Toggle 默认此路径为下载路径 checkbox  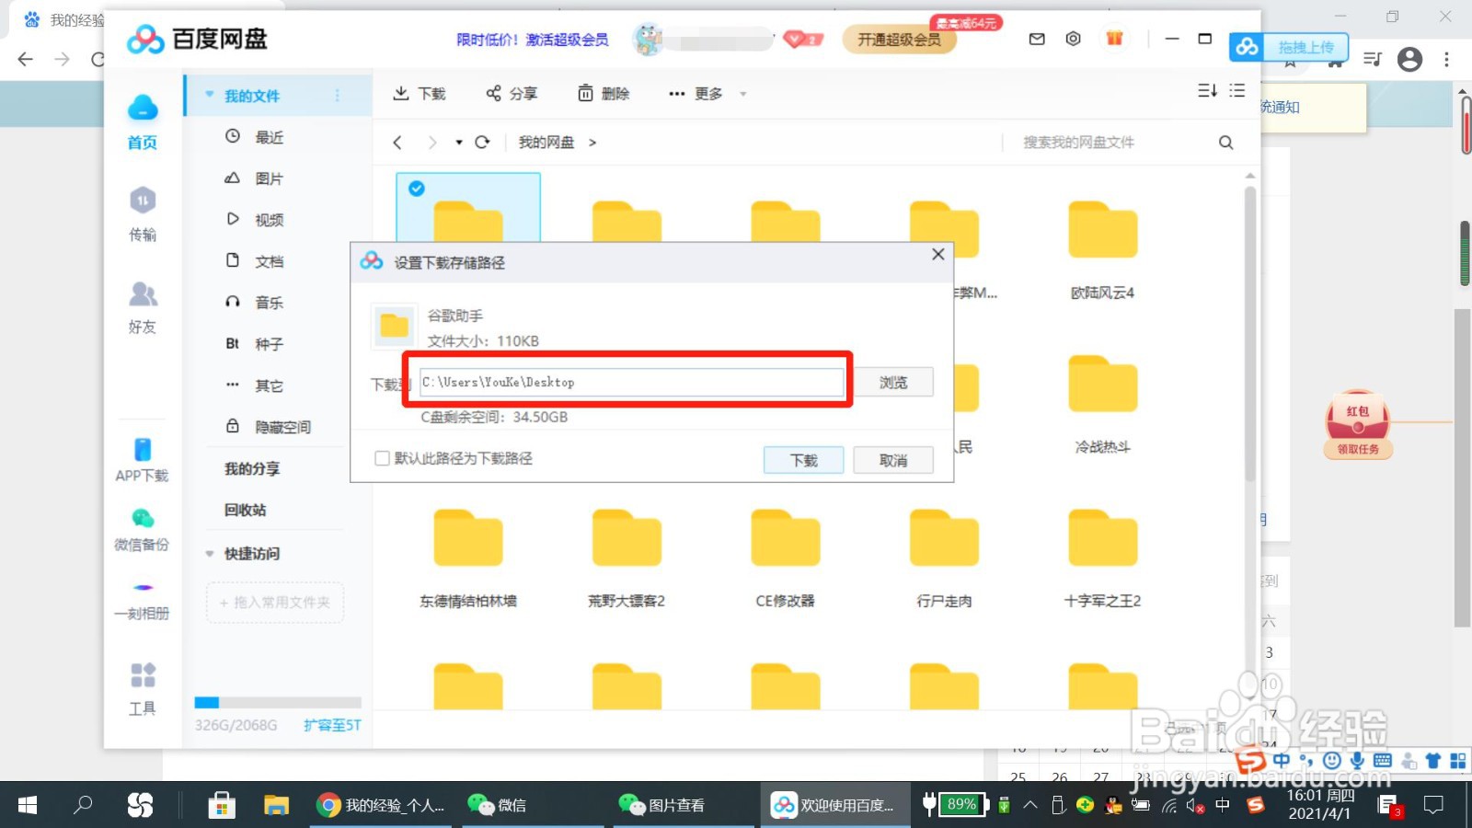coord(382,458)
